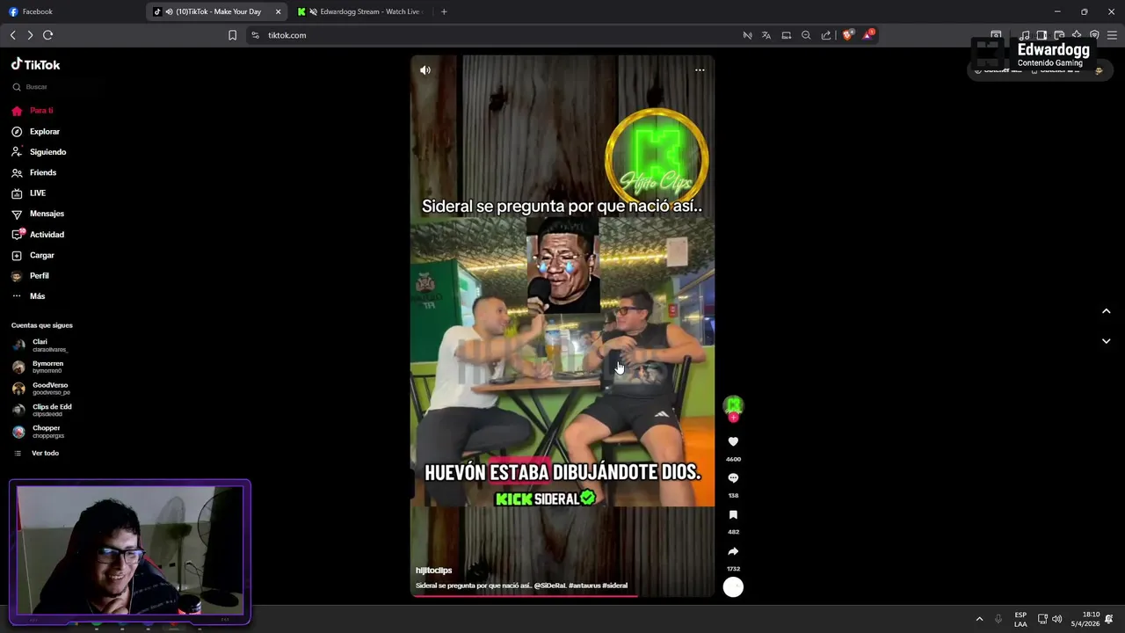Switch the ESP LAA input language
The height and width of the screenshot is (633, 1125).
click(1020, 619)
